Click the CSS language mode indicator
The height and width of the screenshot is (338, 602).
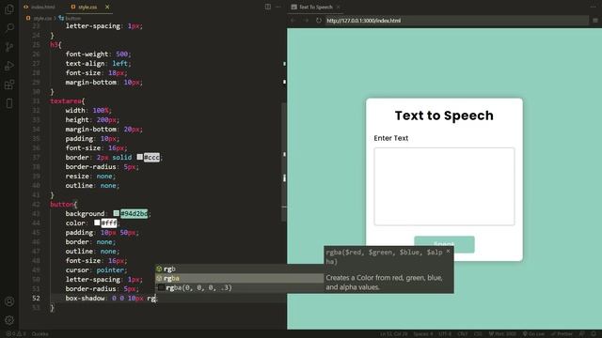[478, 334]
